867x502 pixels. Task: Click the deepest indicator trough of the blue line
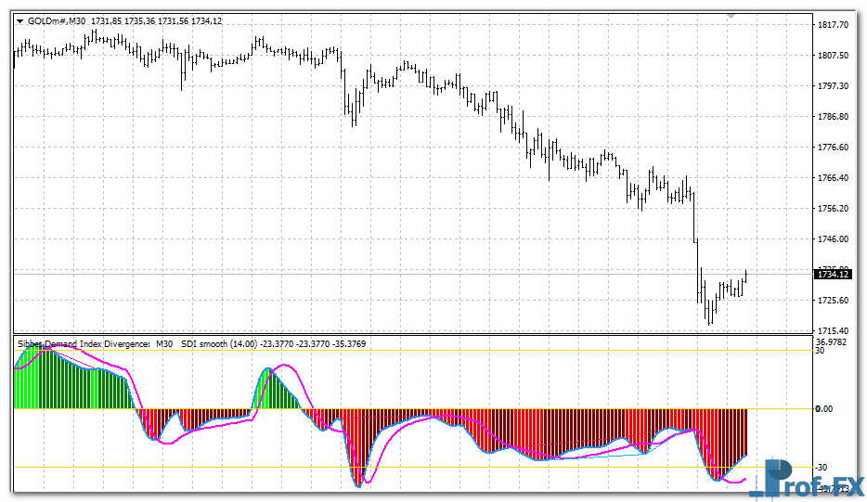click(x=357, y=484)
